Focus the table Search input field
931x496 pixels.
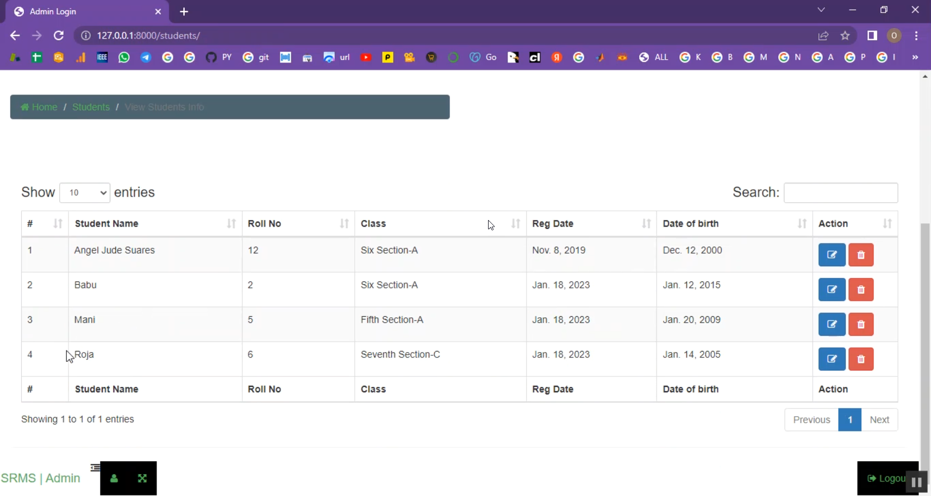tap(841, 193)
